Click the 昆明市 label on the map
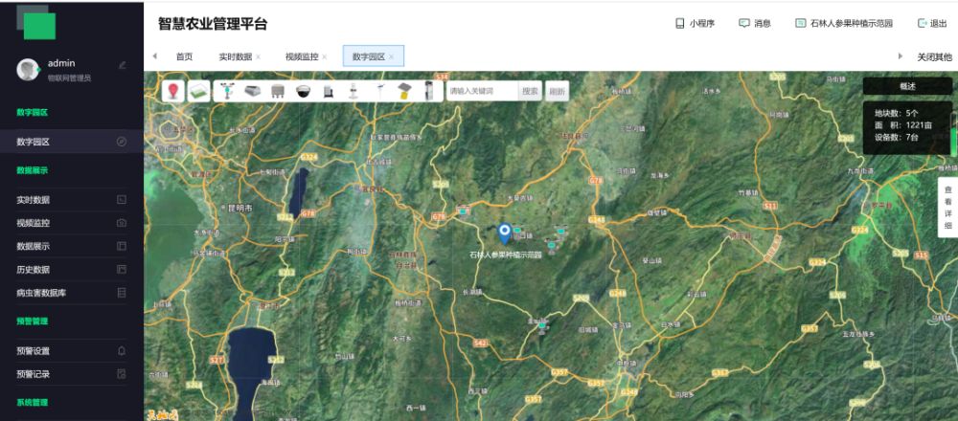This screenshot has width=958, height=421. tap(239, 208)
